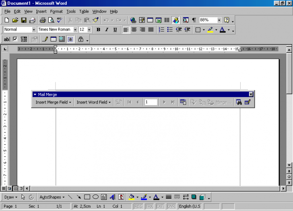
Task: Expand the Outside Border dropdown arrow
Action: pyautogui.click(x=204, y=30)
